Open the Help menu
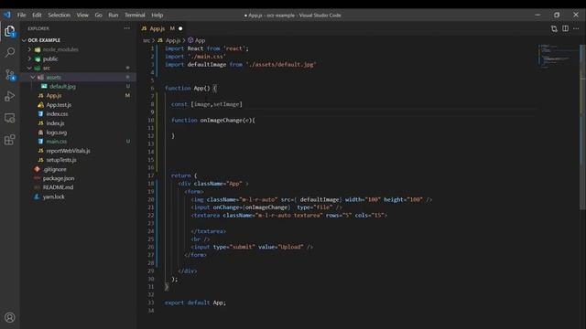 coord(157,15)
